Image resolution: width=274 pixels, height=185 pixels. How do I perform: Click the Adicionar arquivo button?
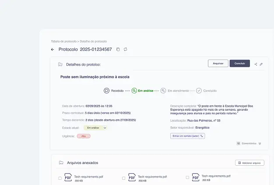tap(249, 163)
